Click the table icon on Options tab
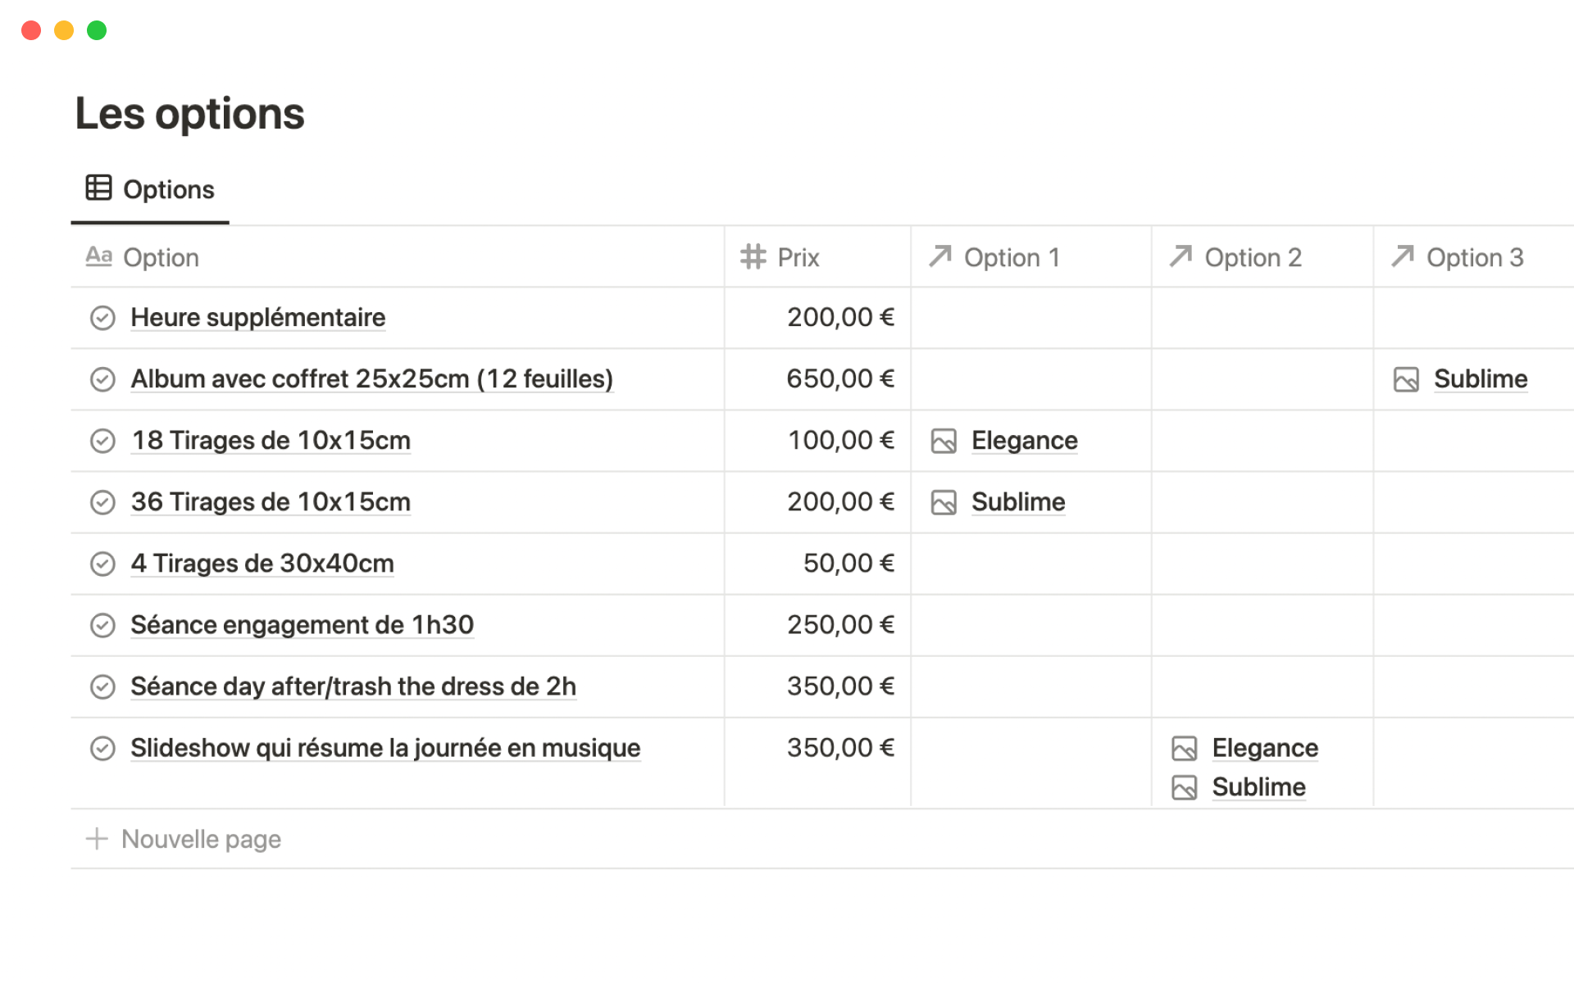Screen dimensions: 1574x983 pyautogui.click(x=98, y=188)
